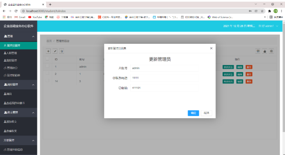Screen dimensions: 285x155
Task: Click the orange delete button in row ID 14
Action: 249,81
